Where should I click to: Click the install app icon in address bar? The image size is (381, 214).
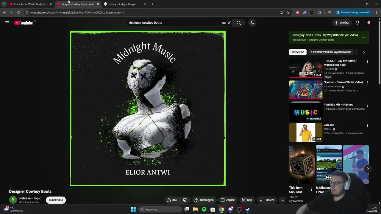click(281, 12)
